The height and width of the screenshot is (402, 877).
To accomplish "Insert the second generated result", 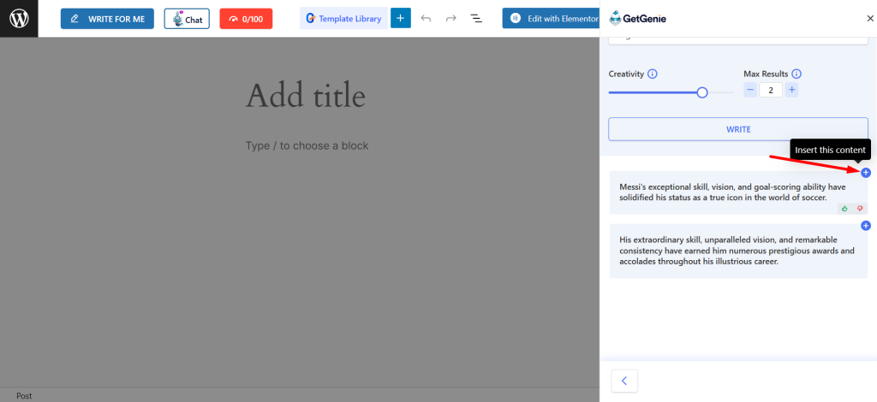I will pos(865,226).
